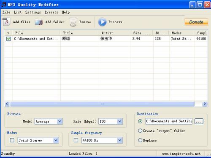Open the Rate (kbps) dropdown
Screen dimensions: 211x158
click(120, 121)
